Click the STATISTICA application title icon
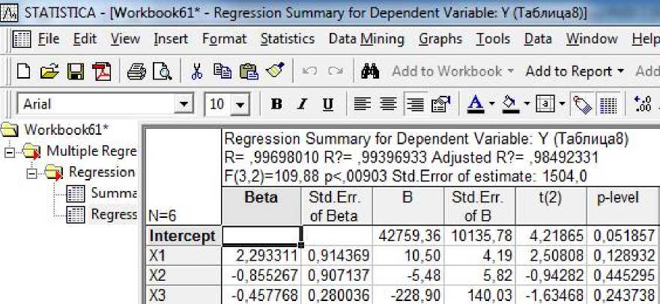 9,13
